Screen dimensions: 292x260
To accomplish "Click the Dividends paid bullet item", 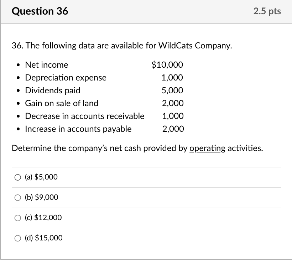I will pos(52,90).
